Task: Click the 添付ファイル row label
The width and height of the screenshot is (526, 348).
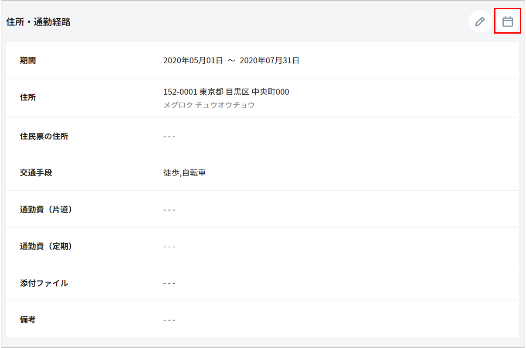Action: [x=44, y=283]
